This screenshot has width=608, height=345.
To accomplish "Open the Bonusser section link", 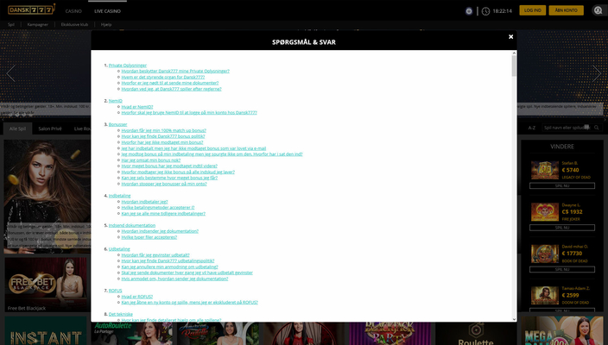I will click(x=117, y=125).
